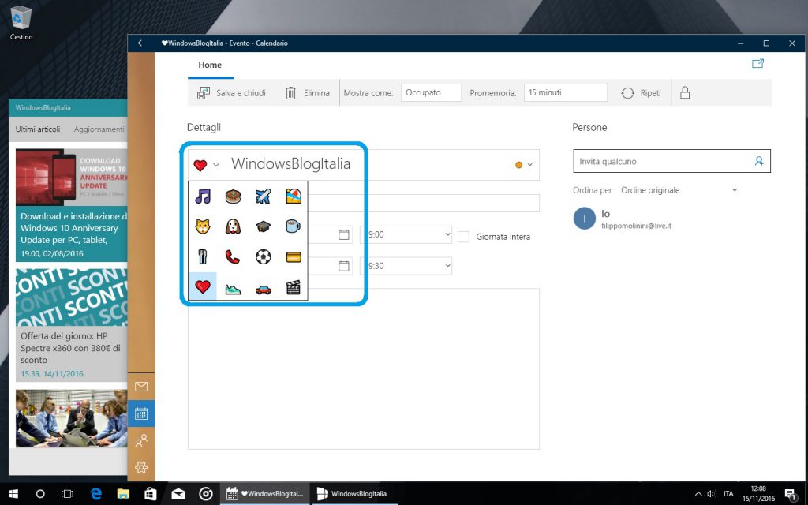Click the Elimina button
The width and height of the screenshot is (808, 505).
coord(308,93)
